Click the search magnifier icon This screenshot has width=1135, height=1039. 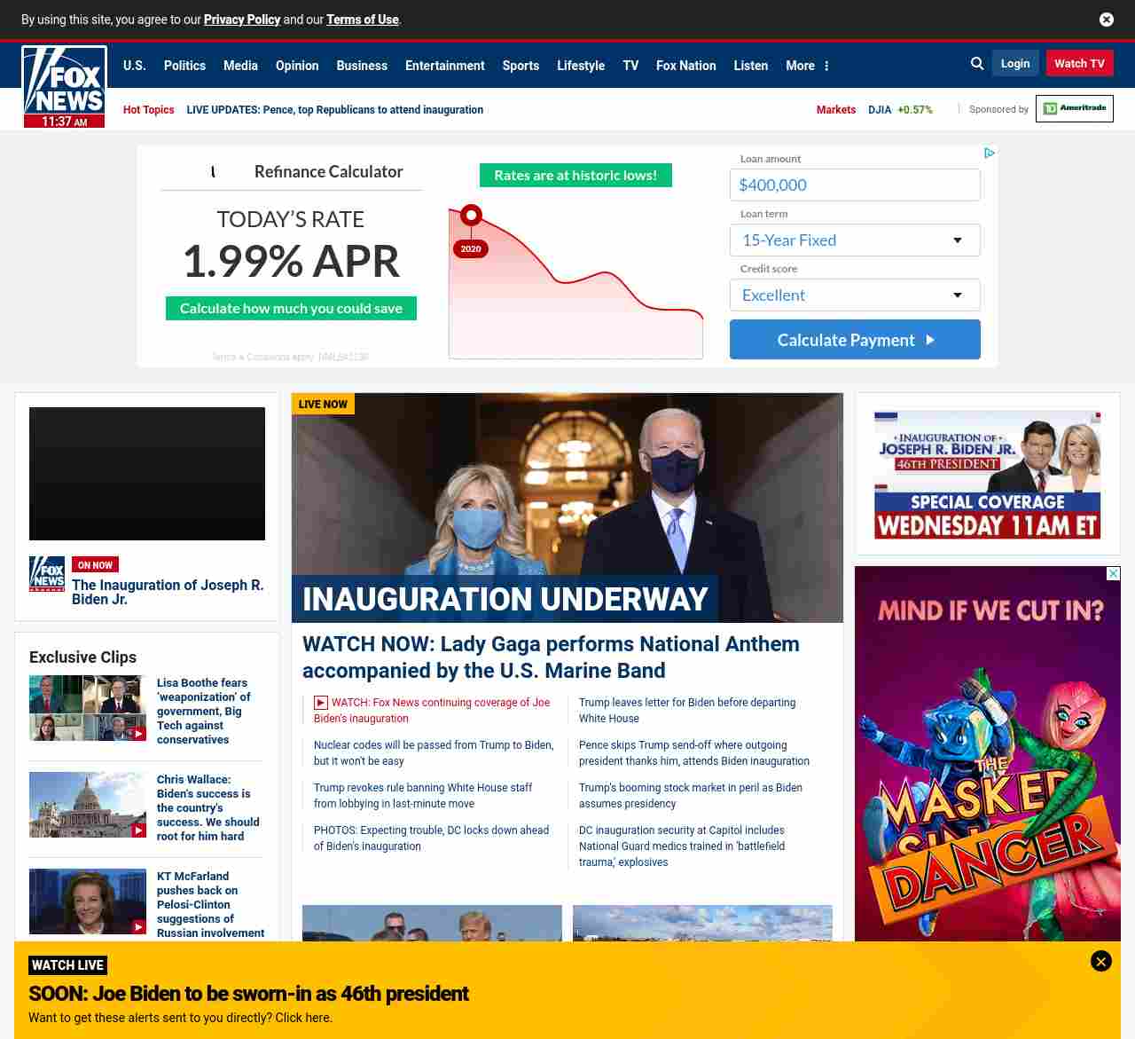pyautogui.click(x=977, y=64)
